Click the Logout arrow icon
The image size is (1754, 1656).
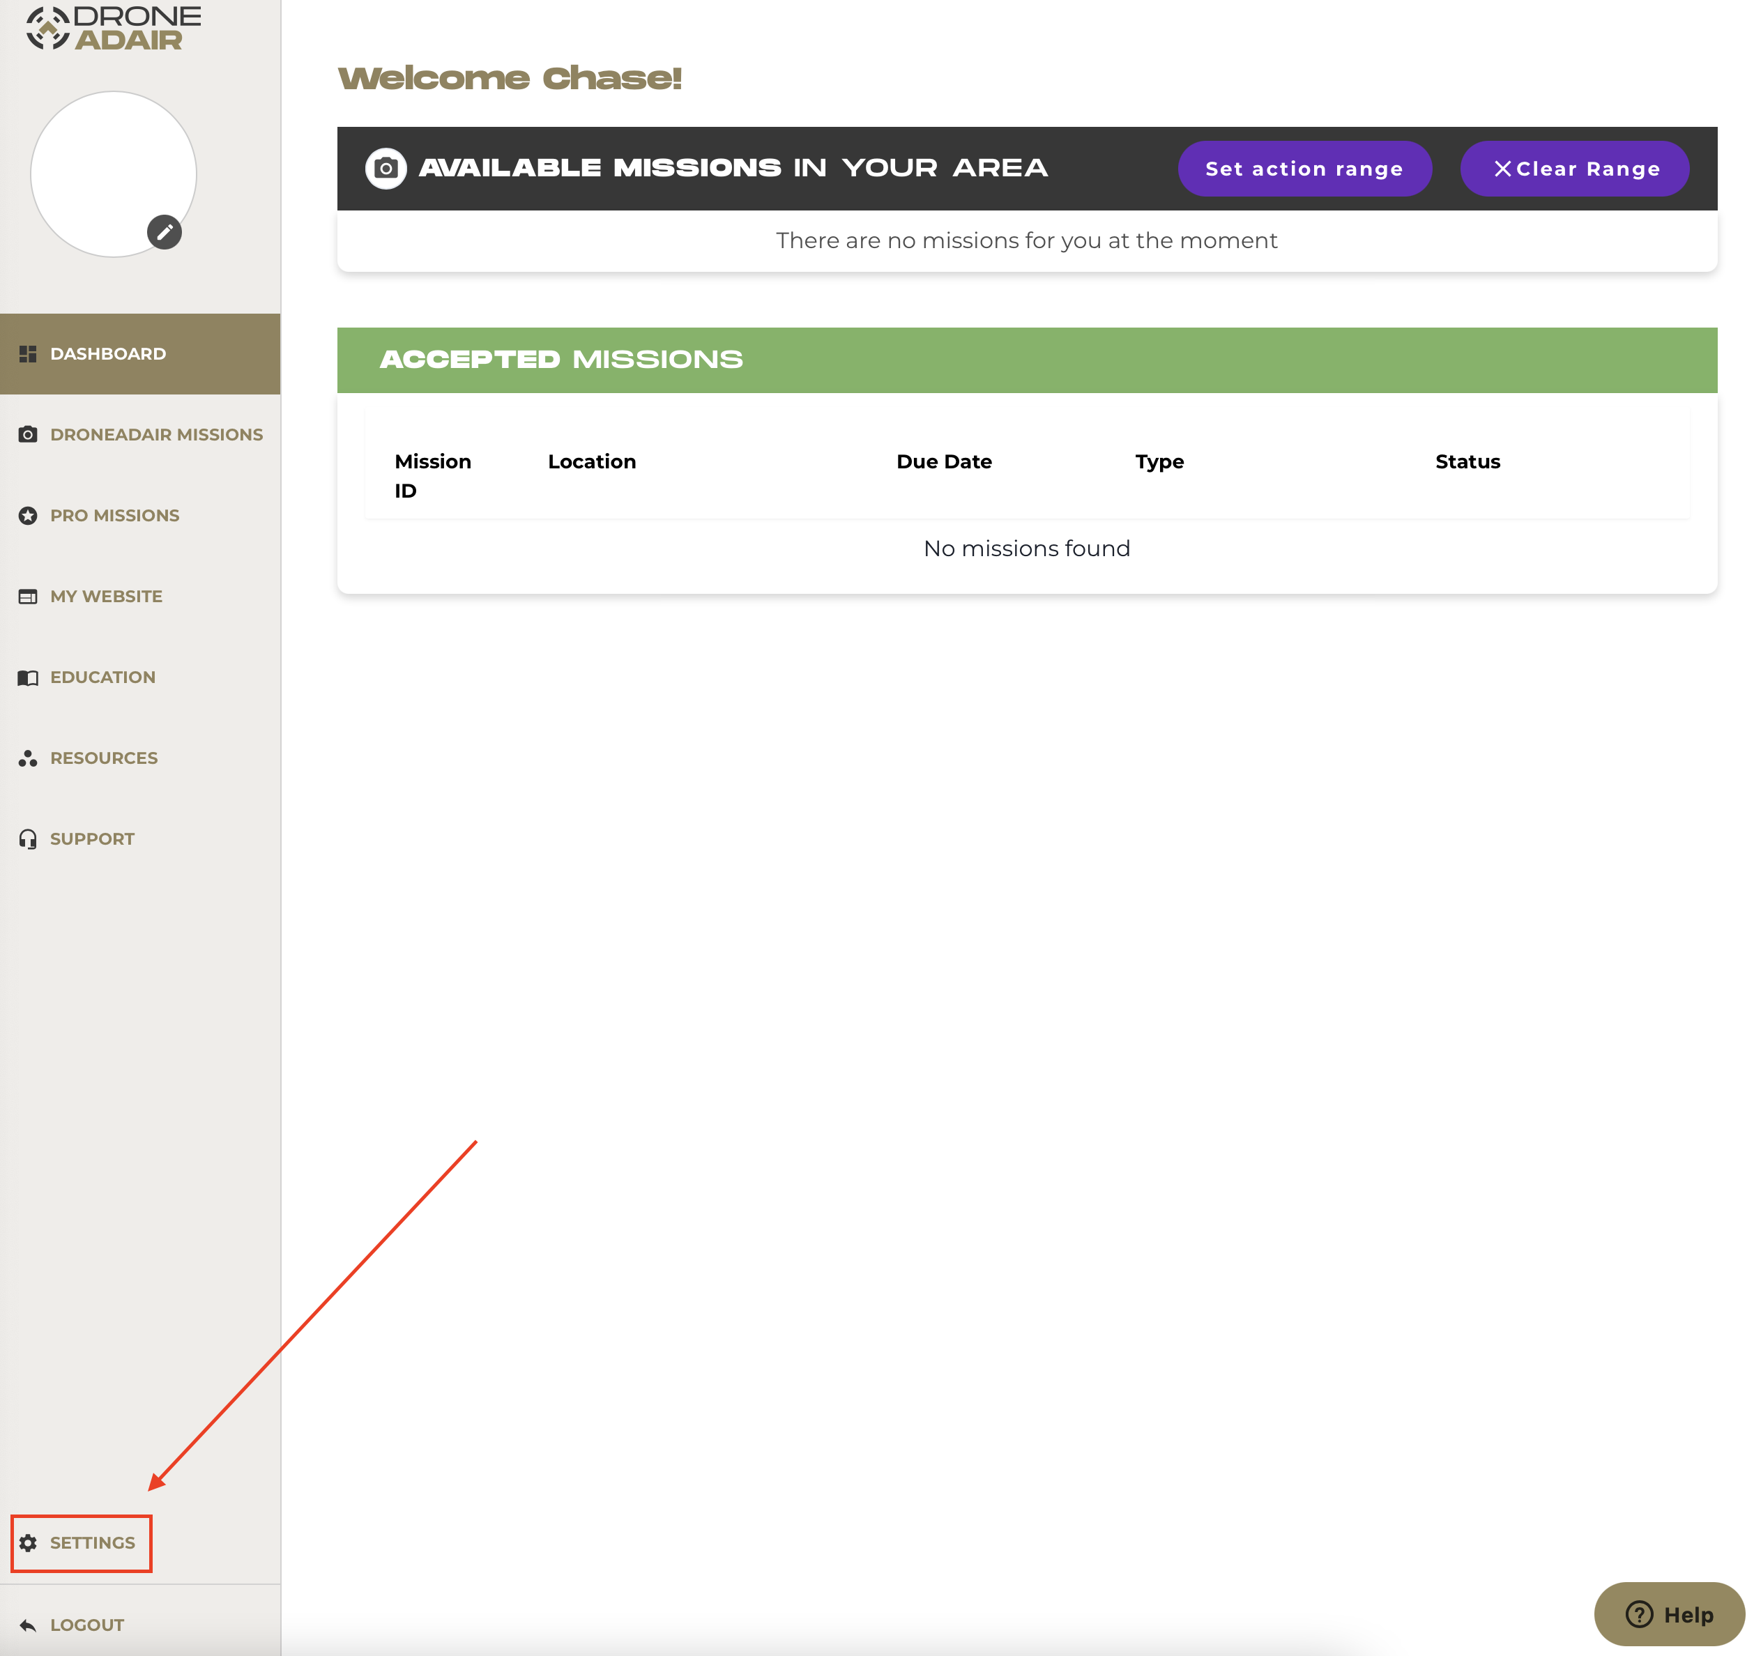29,1626
